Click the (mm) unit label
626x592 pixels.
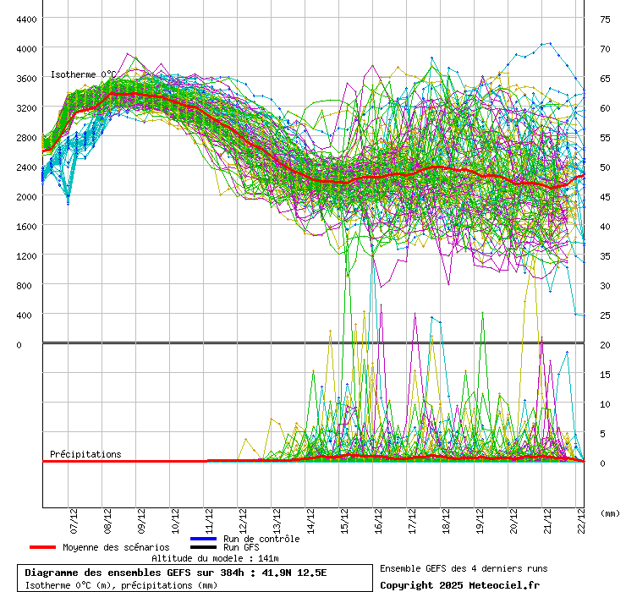(x=609, y=513)
